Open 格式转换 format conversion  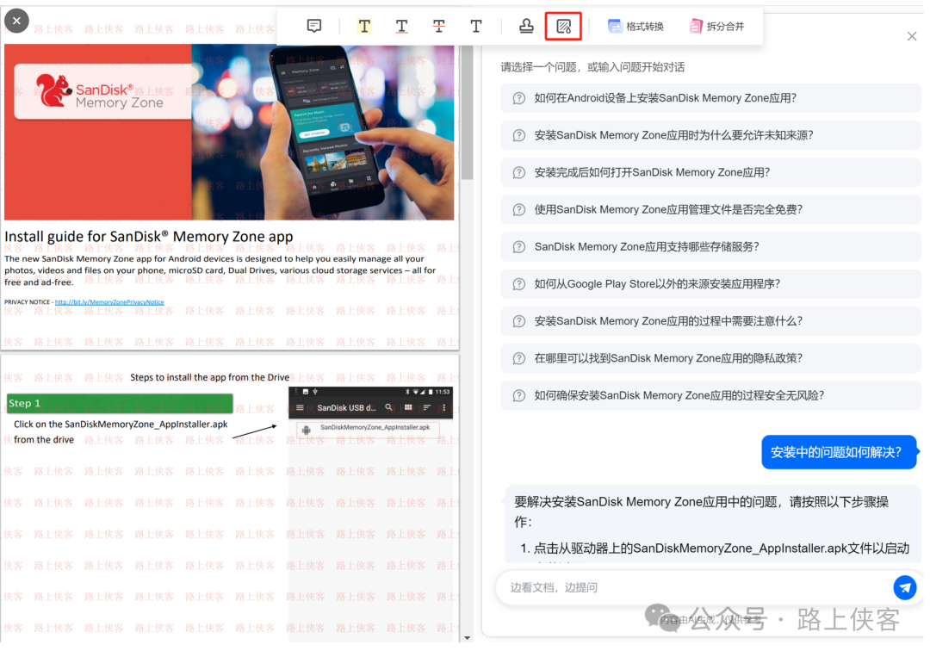tap(635, 26)
